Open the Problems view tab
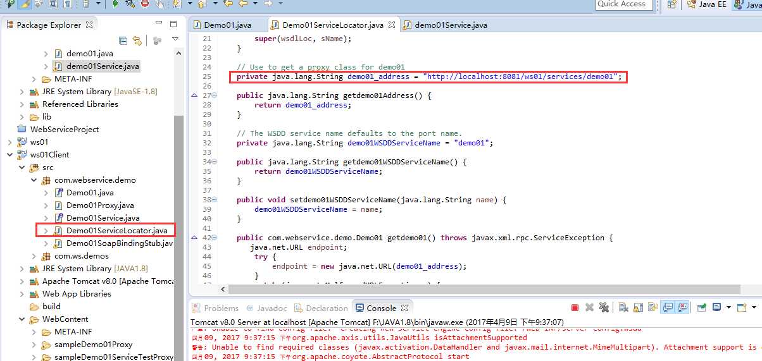The image size is (762, 361). (x=215, y=308)
